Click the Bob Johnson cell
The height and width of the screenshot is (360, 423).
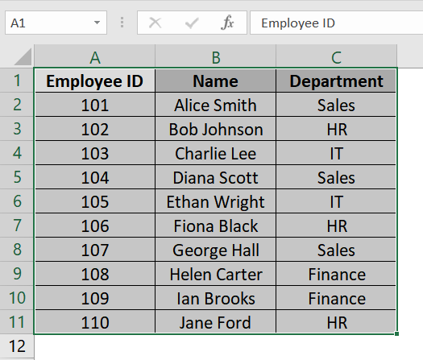point(216,129)
